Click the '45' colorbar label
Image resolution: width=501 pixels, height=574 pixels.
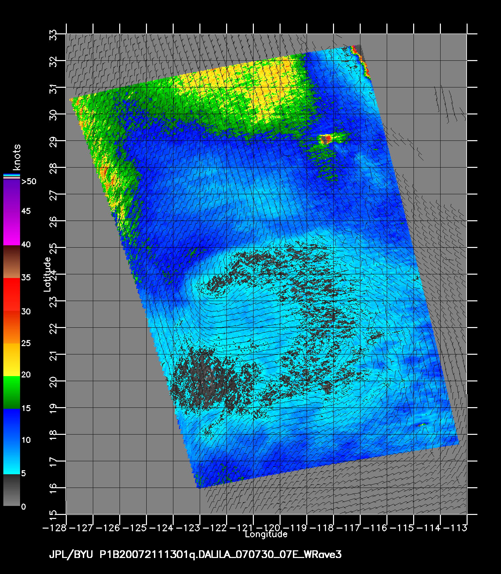[26, 211]
